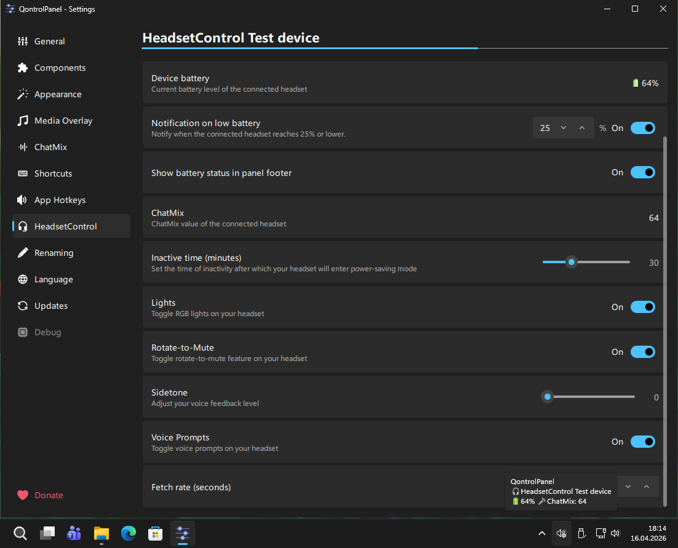This screenshot has height=548, width=678.
Task: Click the App Hotkeys speaker icon
Action: click(22, 200)
